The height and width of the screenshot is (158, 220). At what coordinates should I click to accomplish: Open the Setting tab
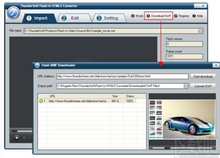pos(109,18)
